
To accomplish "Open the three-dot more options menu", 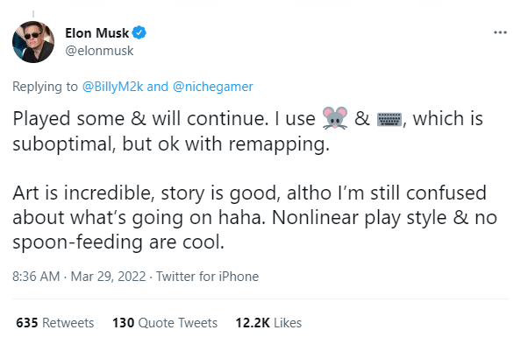I will click(x=500, y=32).
